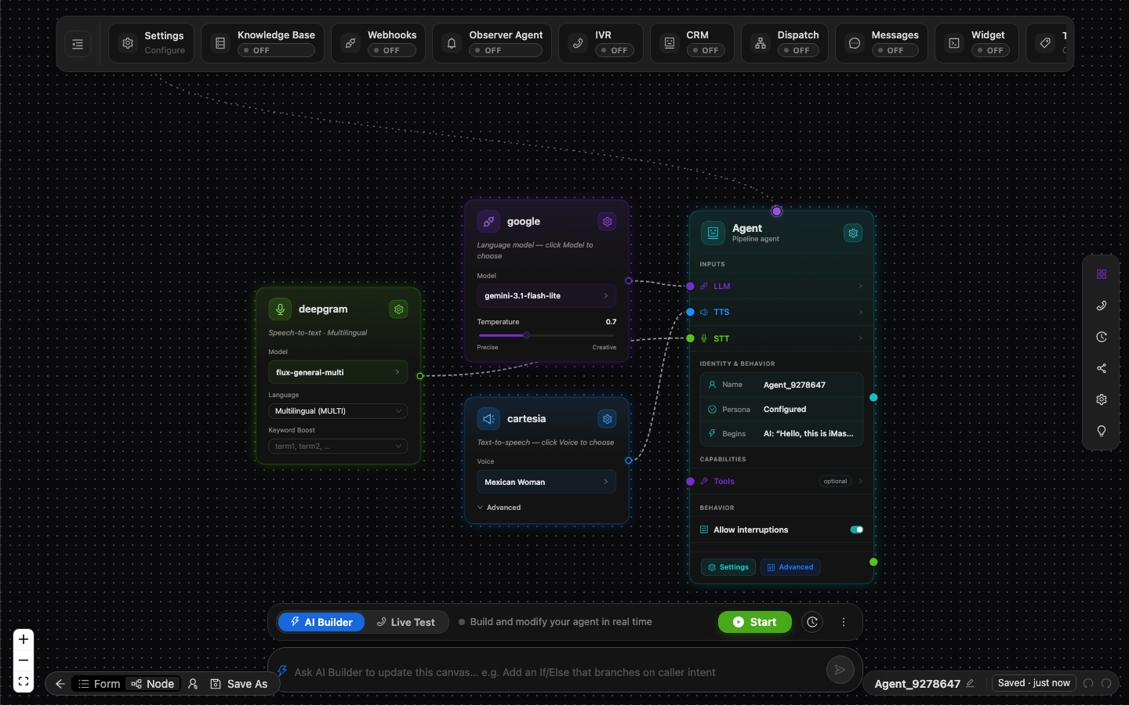
Task: Open the three-dot more options menu
Action: click(844, 622)
